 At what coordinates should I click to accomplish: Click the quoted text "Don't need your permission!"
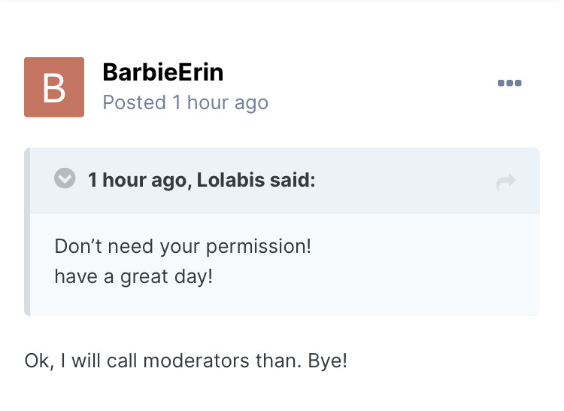click(x=183, y=246)
